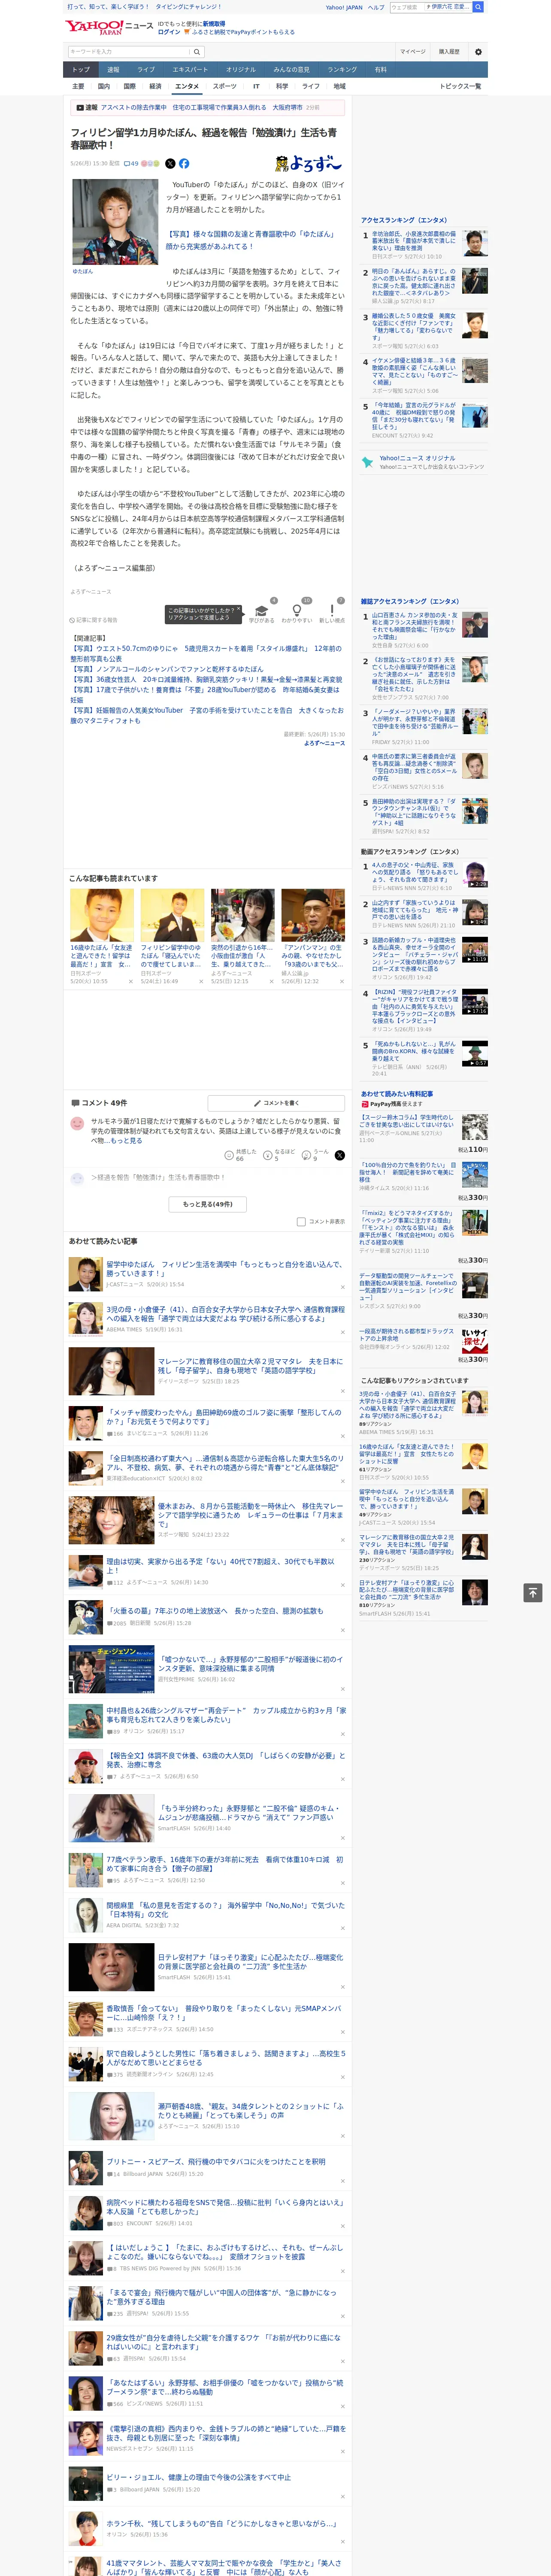551x2576 pixels.
Task: Switch to the エキスパート tab
Action: (190, 70)
